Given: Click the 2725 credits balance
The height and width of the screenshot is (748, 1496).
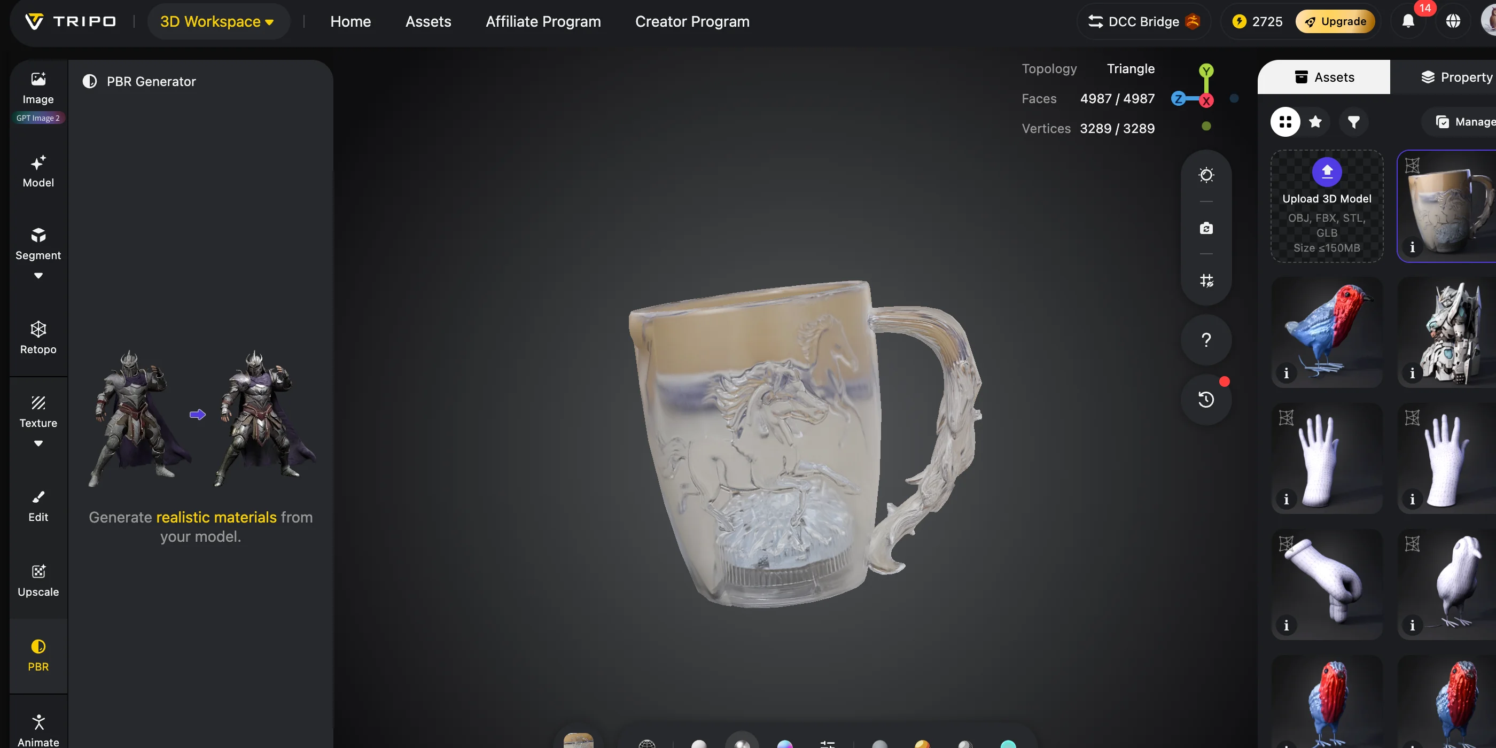Looking at the screenshot, I should (x=1257, y=21).
